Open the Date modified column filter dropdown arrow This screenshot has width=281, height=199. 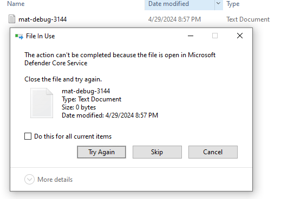pos(218,4)
